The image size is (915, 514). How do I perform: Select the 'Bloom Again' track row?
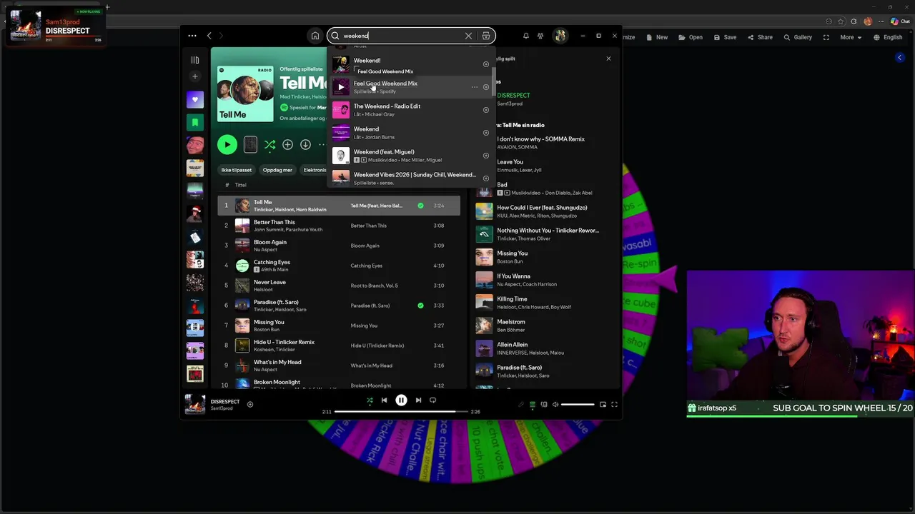coord(339,246)
